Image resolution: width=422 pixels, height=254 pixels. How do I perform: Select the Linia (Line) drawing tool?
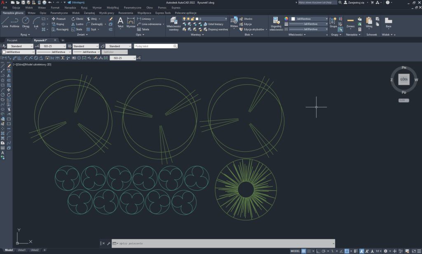click(5, 22)
